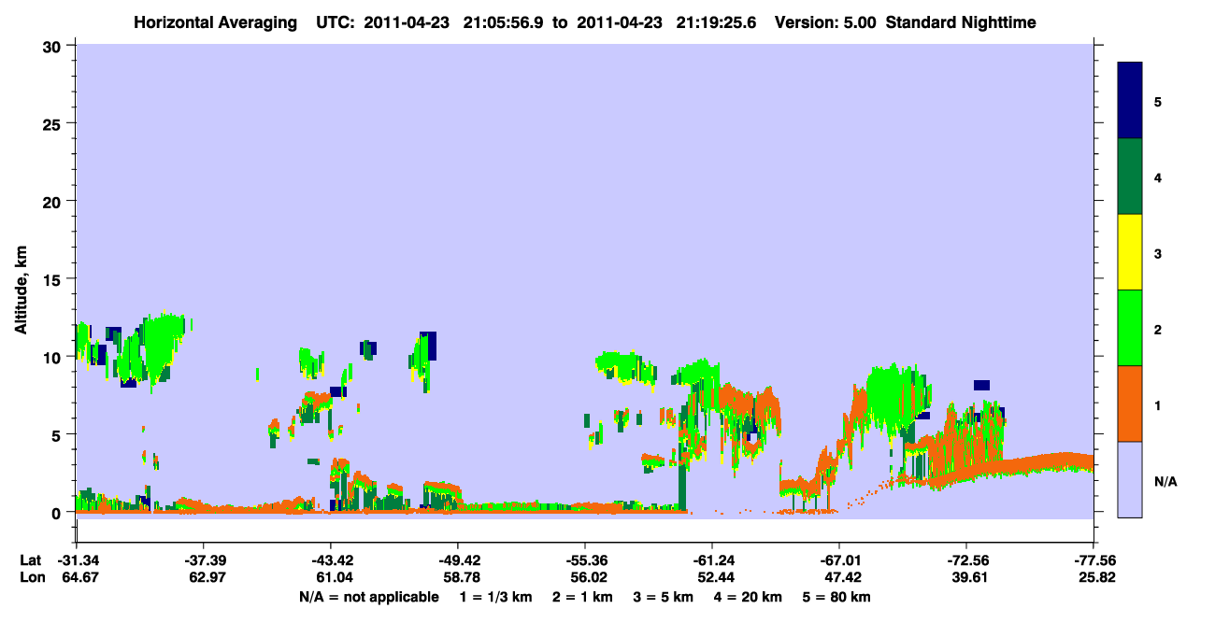Click the colorbar label 4

[x=1158, y=177]
